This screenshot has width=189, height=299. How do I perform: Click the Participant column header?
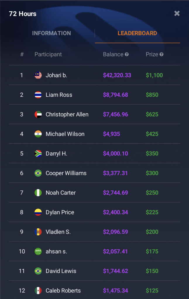(x=48, y=54)
